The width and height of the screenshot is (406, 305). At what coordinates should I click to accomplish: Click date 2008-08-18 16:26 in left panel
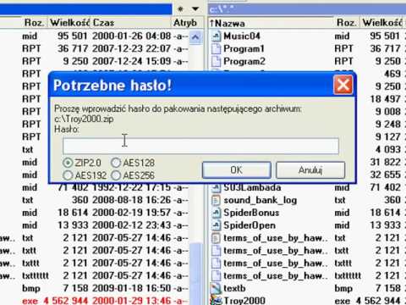point(131,200)
